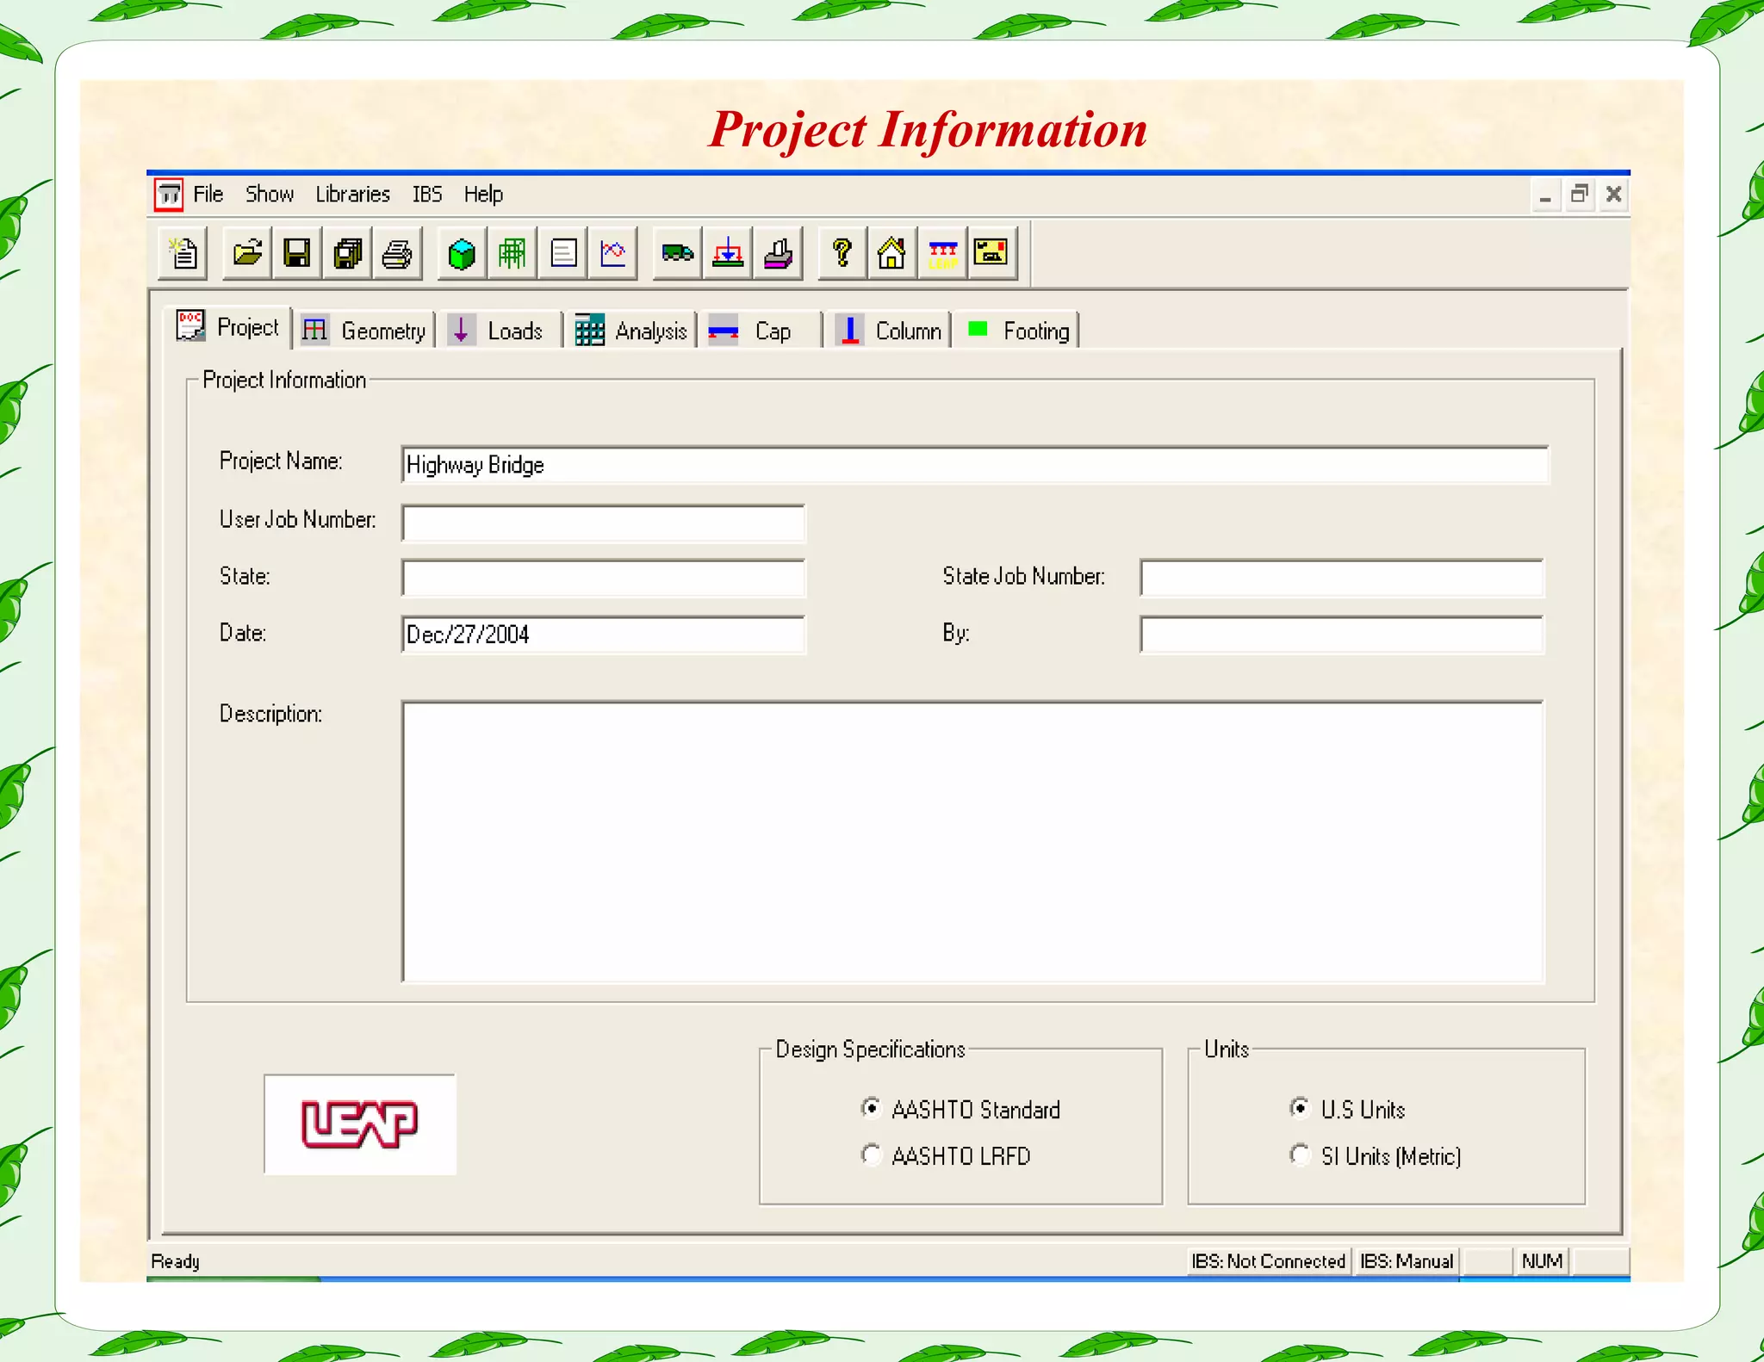Open the Libraries menu

352,195
